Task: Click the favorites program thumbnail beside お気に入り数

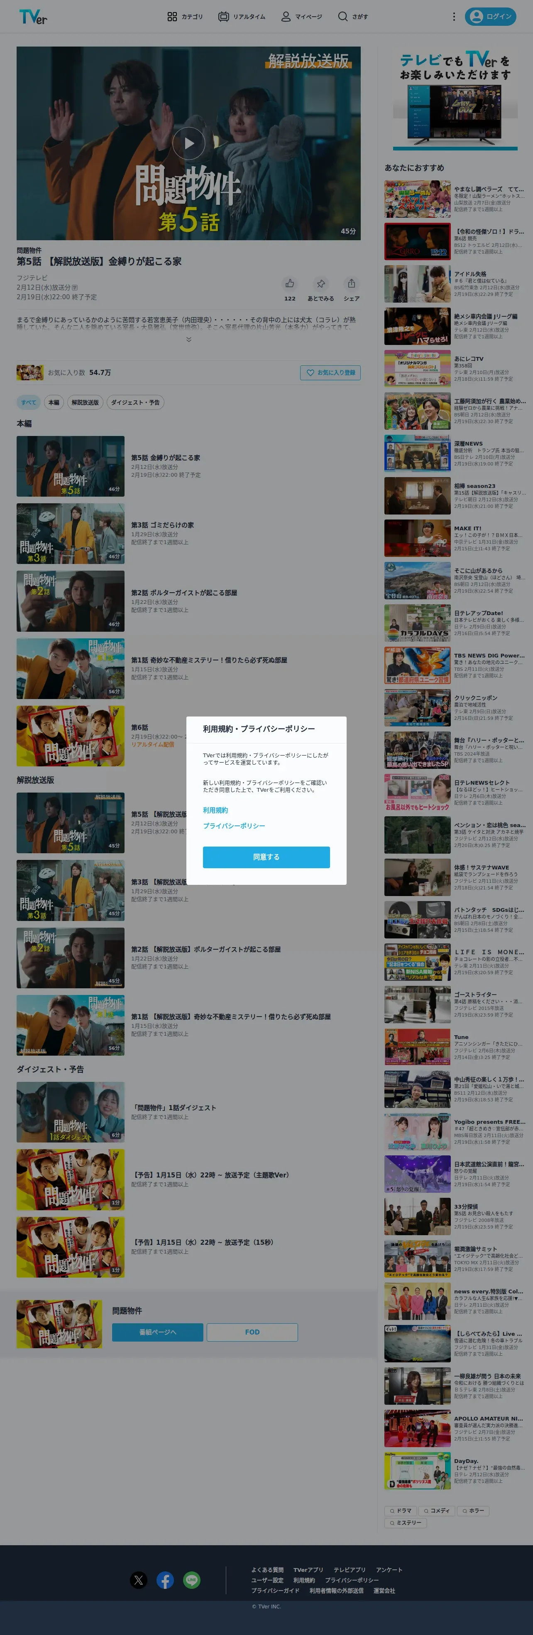Action: click(x=30, y=372)
